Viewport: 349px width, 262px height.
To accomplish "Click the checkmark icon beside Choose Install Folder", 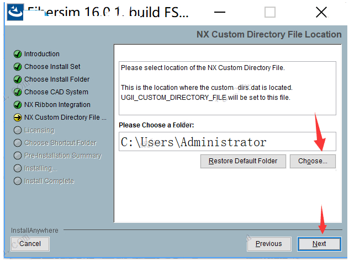I will (18, 79).
